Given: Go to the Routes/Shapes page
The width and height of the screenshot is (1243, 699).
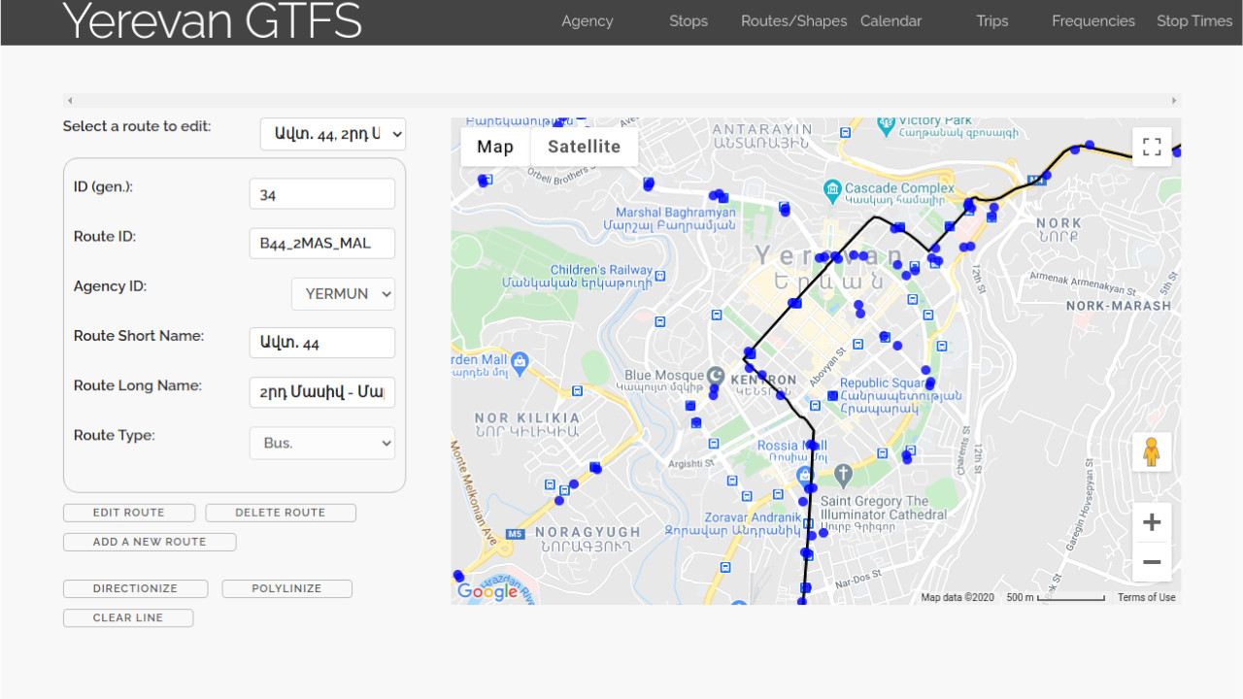Looking at the screenshot, I should pyautogui.click(x=793, y=21).
